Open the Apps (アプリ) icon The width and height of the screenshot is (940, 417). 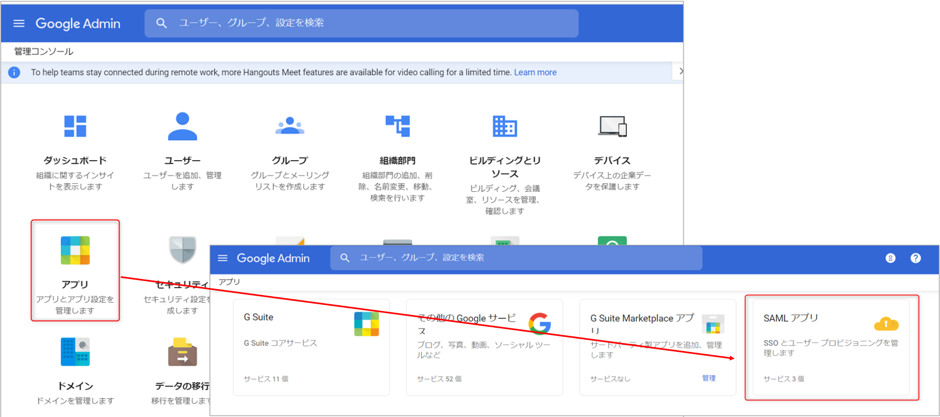pyautogui.click(x=75, y=251)
